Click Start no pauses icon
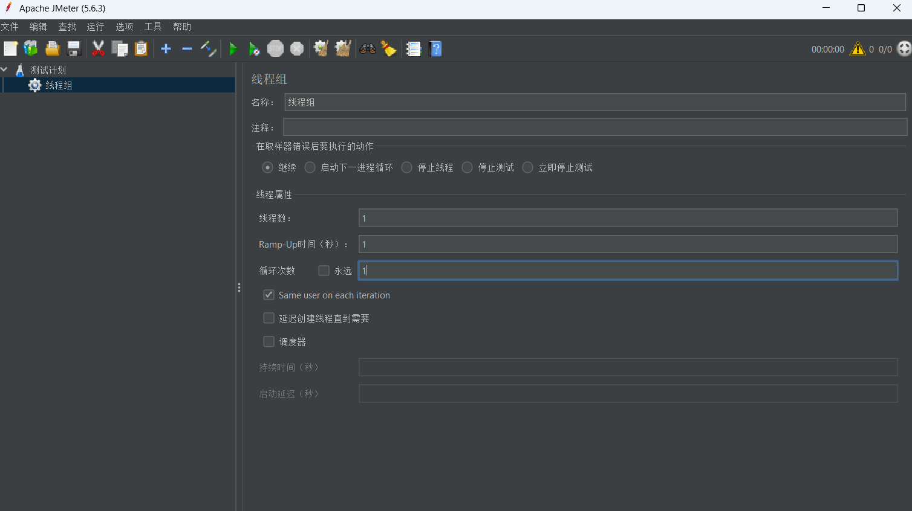912x511 pixels. [x=254, y=49]
